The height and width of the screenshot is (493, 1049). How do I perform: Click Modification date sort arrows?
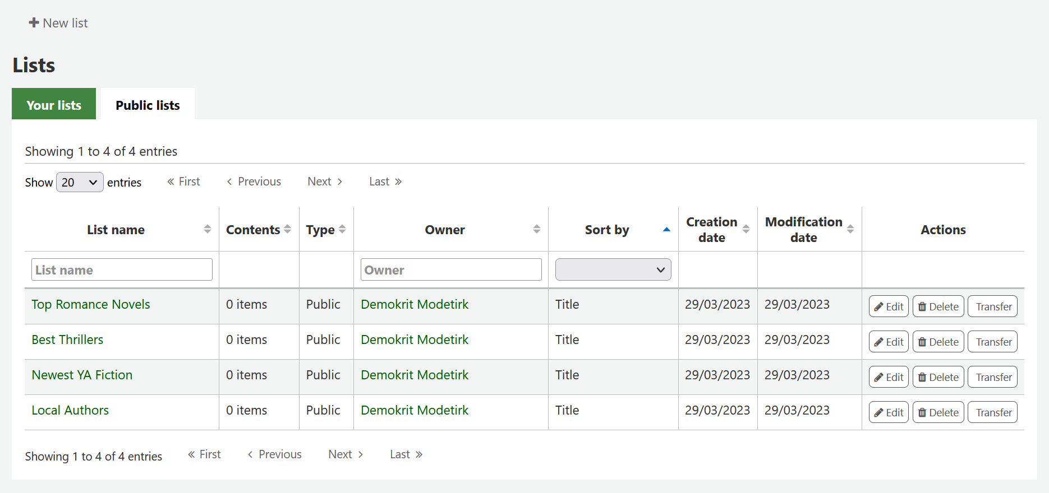[x=850, y=229]
